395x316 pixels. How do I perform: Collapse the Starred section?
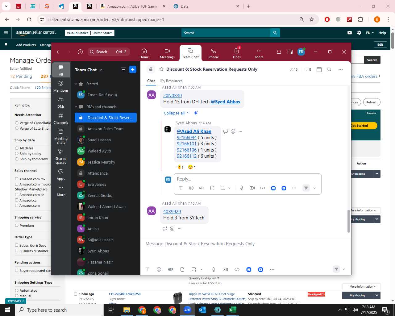76,84
